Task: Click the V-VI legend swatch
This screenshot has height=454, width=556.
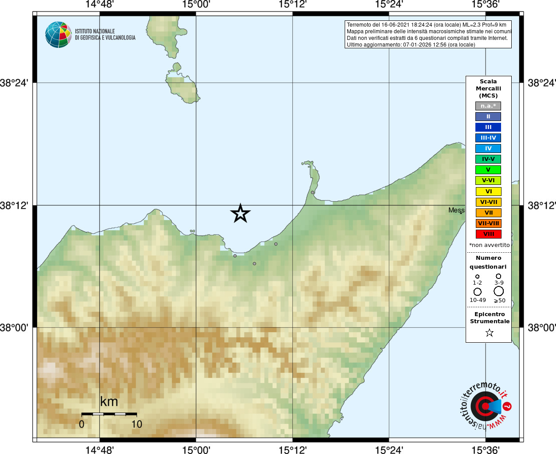Action: tap(488, 180)
